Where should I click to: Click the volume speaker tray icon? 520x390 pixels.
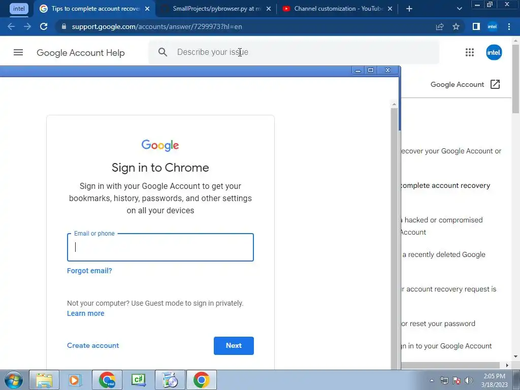pyautogui.click(x=469, y=380)
